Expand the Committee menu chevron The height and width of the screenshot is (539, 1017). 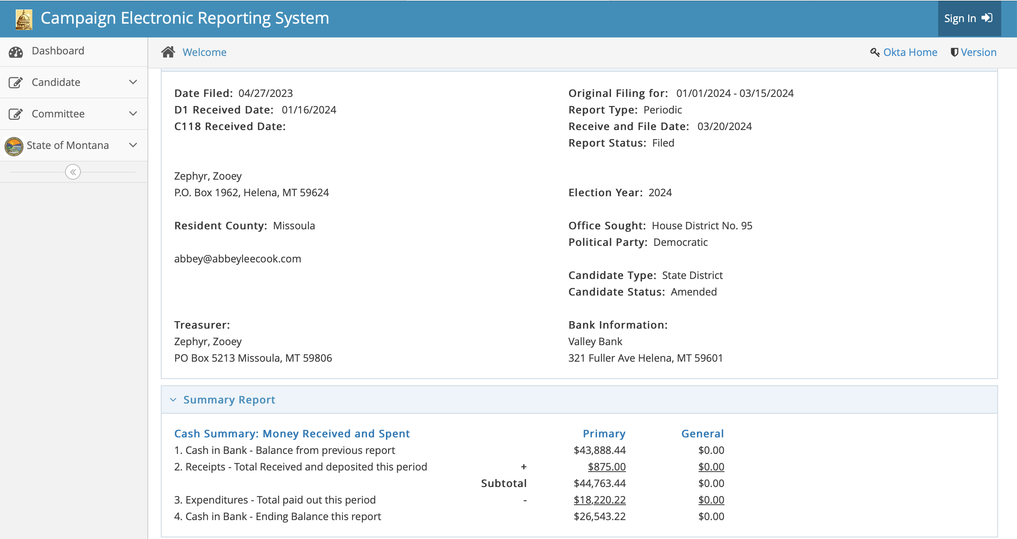tap(133, 113)
